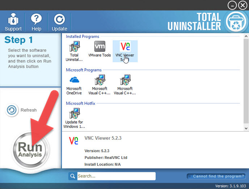Click the magnifier search icon

pyautogui.click(x=73, y=176)
